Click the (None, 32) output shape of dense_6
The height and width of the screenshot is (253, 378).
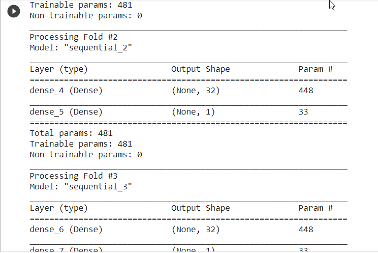(196, 230)
